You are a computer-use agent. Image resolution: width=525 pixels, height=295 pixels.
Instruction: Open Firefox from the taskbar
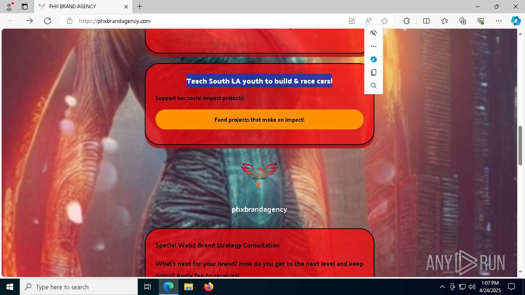click(x=208, y=287)
